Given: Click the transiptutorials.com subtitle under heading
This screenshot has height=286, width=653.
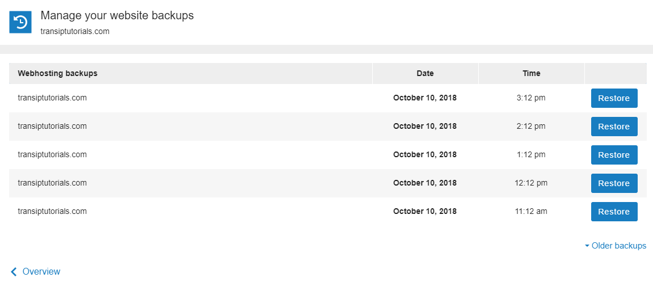Looking at the screenshot, I should tap(75, 31).
